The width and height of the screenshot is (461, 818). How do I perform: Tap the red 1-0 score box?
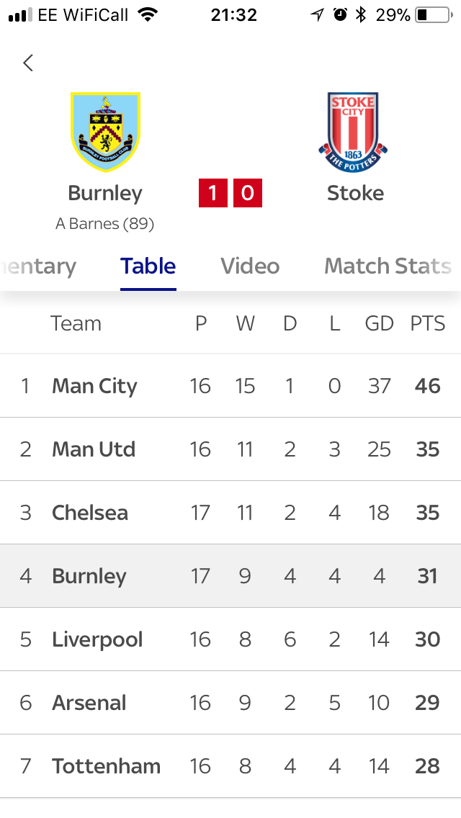230,193
